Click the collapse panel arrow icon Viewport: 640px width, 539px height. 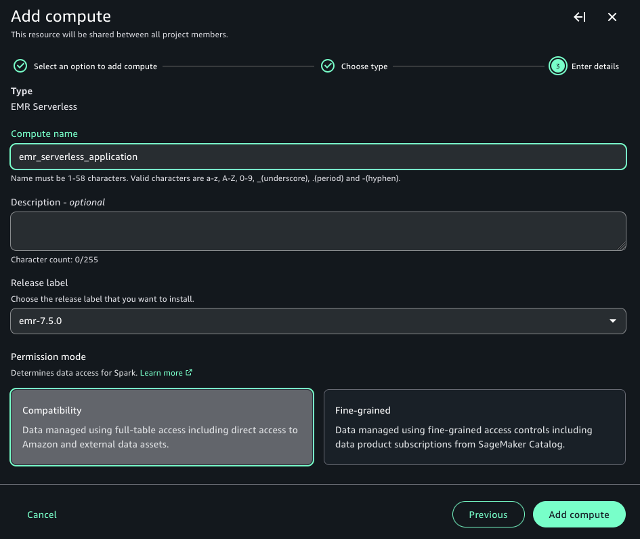click(x=580, y=17)
